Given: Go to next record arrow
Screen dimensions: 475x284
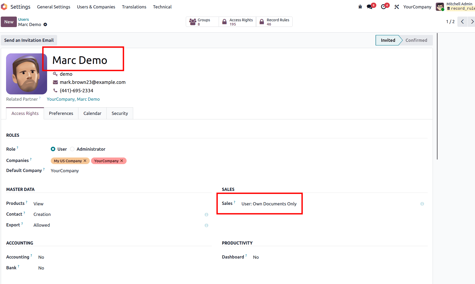Looking at the screenshot, I should (x=472, y=22).
